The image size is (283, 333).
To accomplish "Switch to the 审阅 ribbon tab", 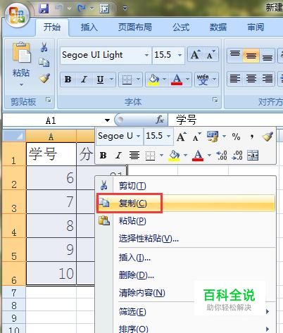I will coord(256,27).
